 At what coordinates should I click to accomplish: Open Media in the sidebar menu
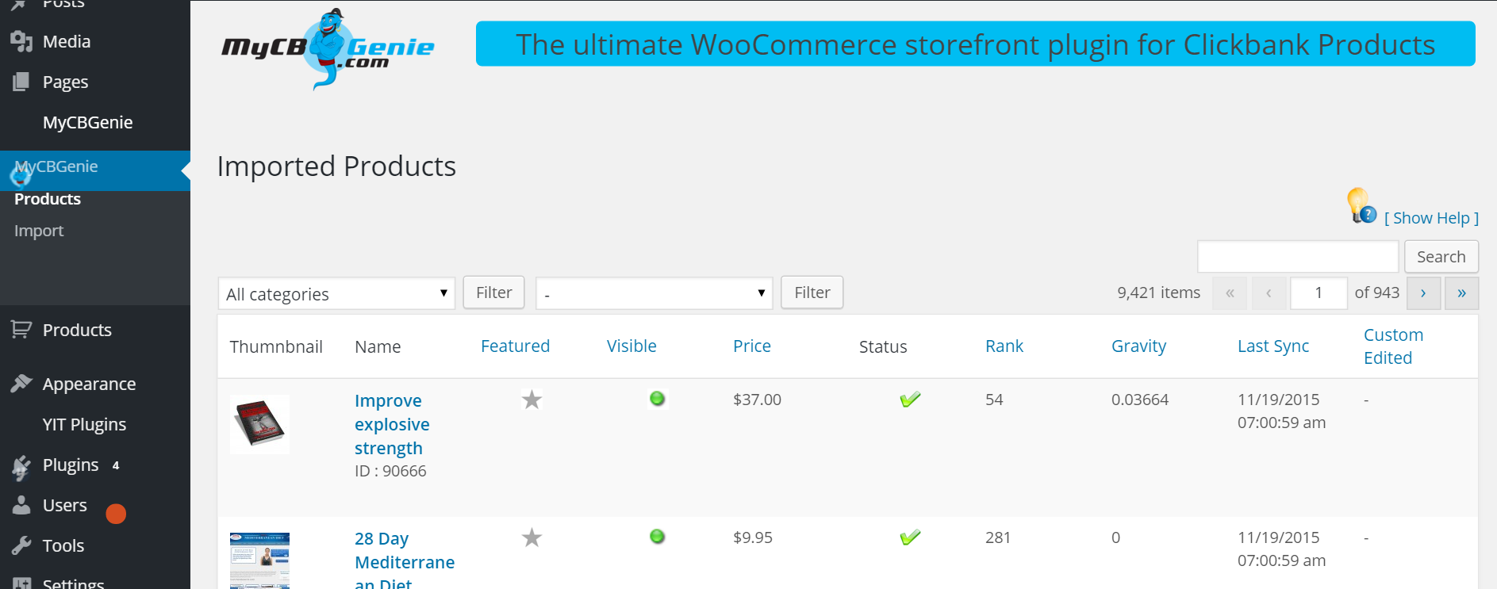[x=67, y=41]
